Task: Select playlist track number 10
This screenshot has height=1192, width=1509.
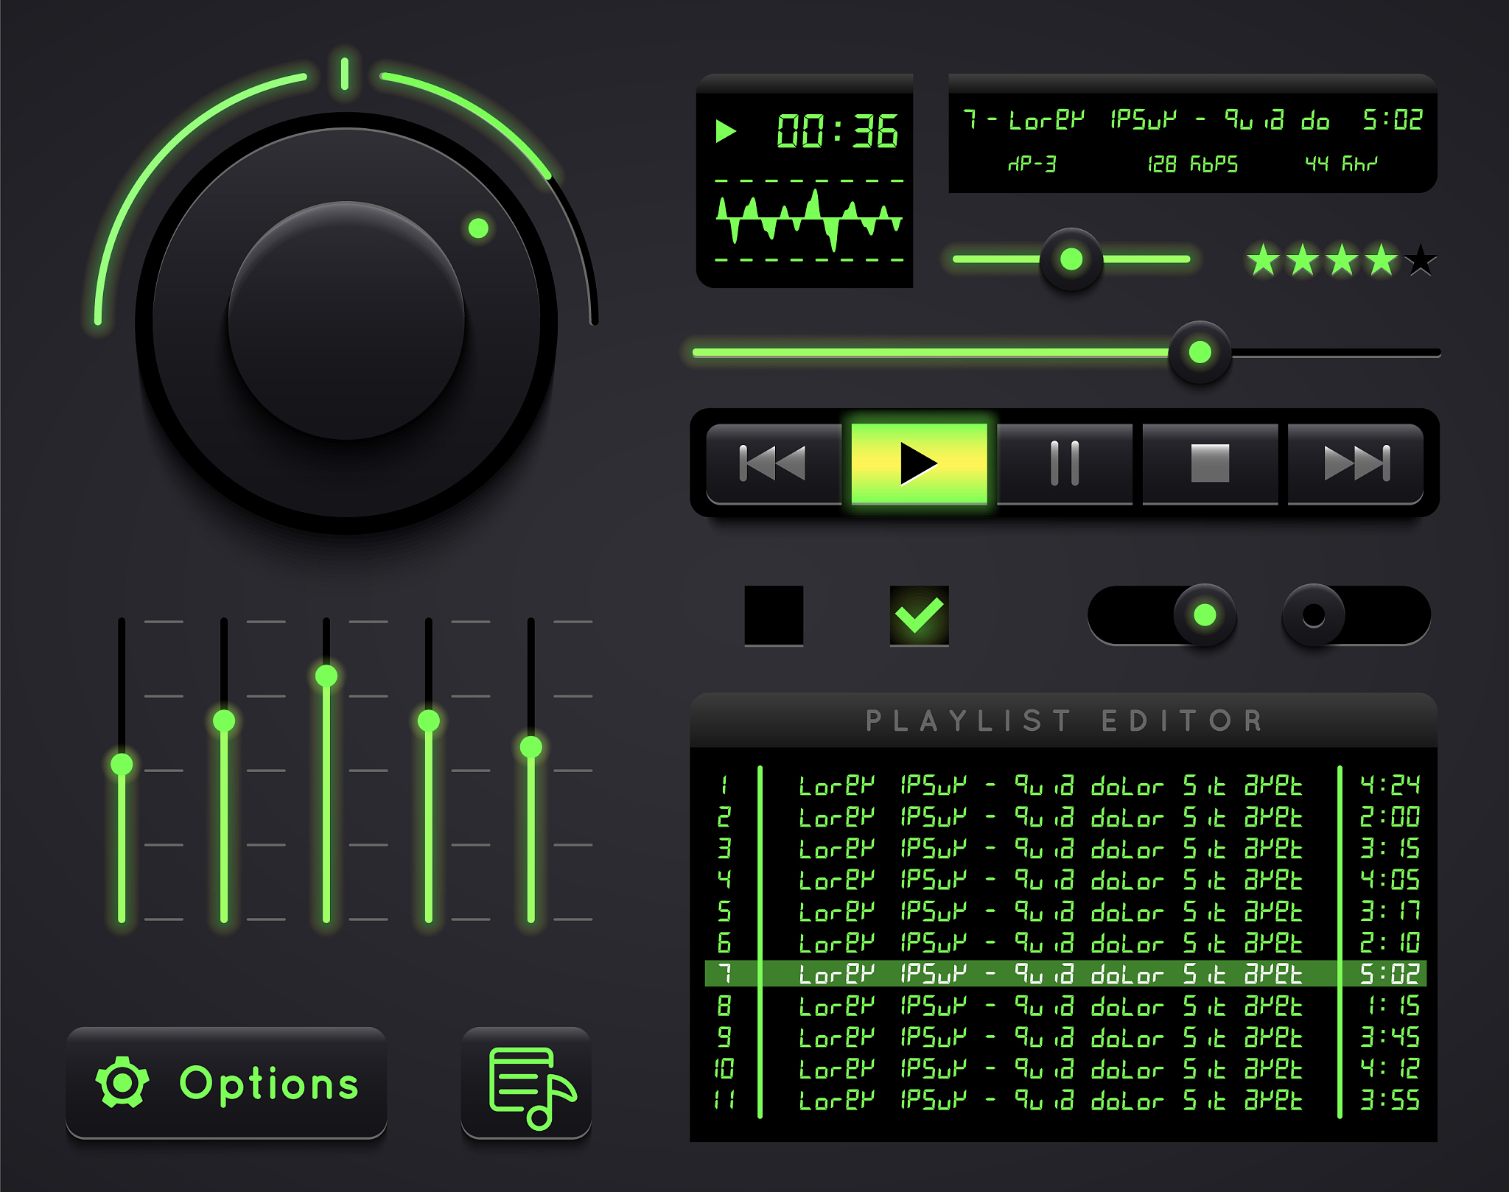Action: pyautogui.click(x=1066, y=1068)
